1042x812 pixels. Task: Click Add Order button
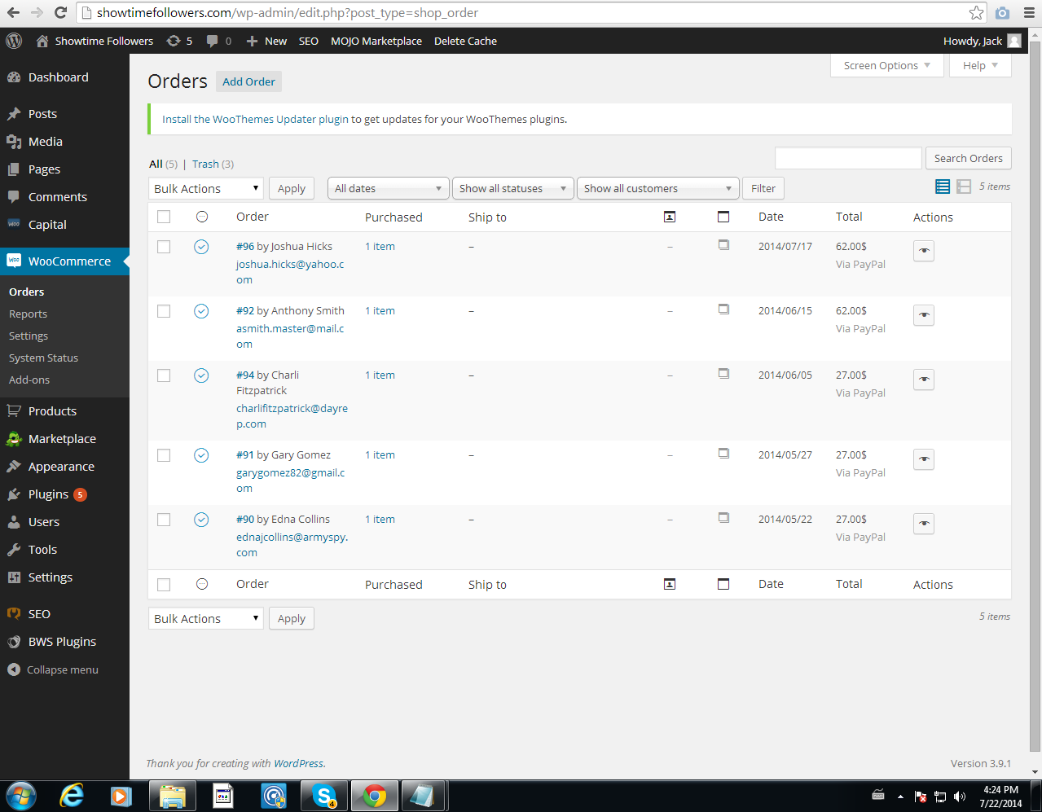pyautogui.click(x=248, y=81)
